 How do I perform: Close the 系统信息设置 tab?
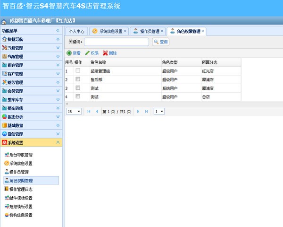[x=126, y=31]
